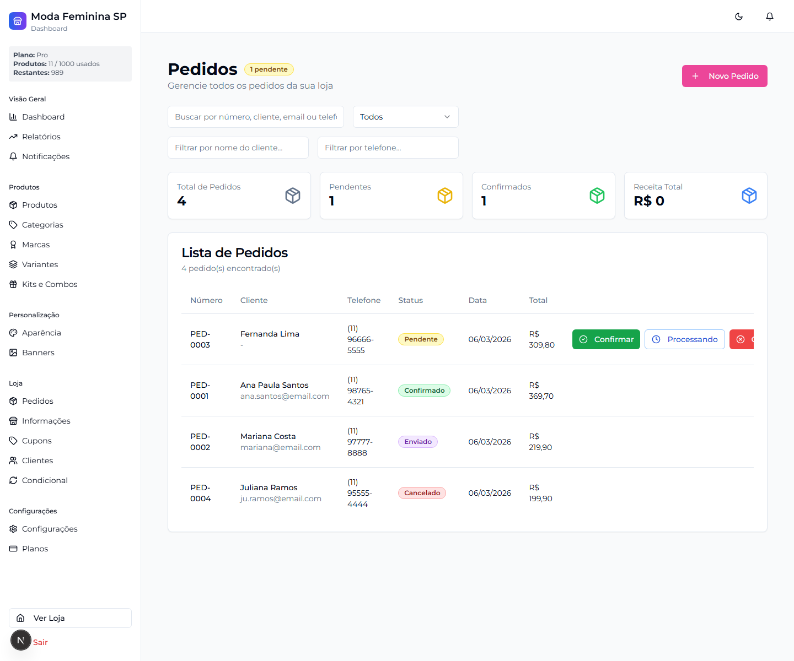Mark PED-0003 as Processando
794x661 pixels.
pyautogui.click(x=685, y=339)
